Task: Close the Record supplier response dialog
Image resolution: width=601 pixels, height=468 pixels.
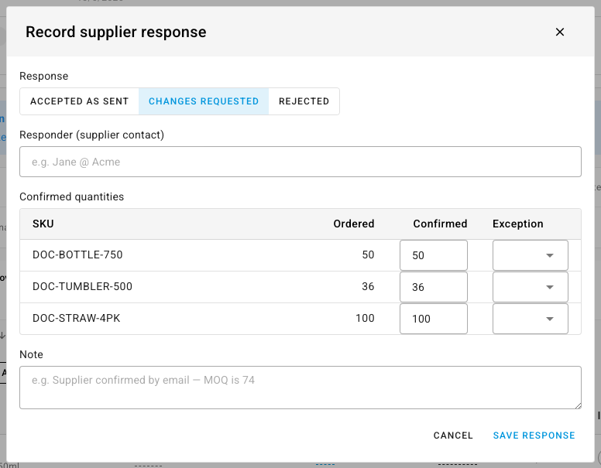Action: 560,32
